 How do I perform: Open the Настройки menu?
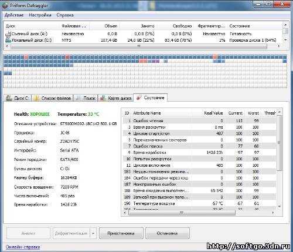(40, 15)
